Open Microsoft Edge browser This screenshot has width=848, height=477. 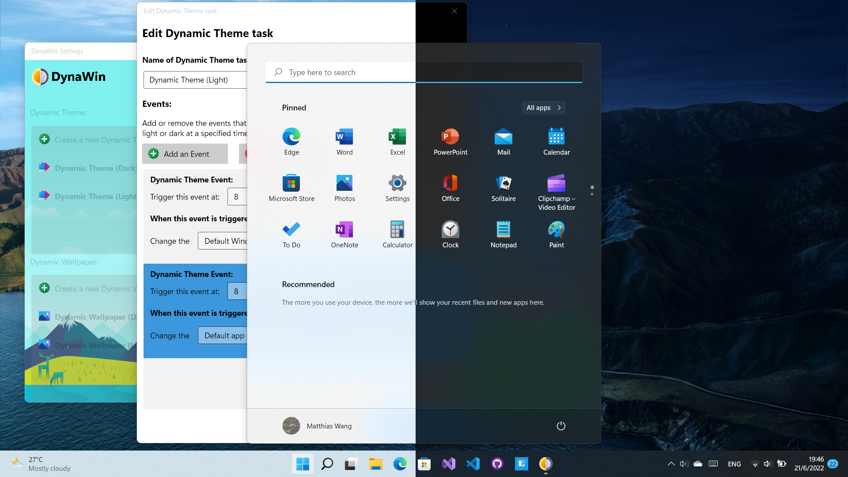pos(291,136)
